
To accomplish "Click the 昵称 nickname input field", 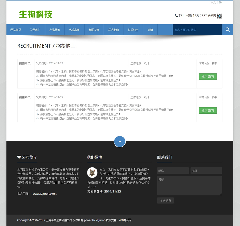I will click(173, 171).
